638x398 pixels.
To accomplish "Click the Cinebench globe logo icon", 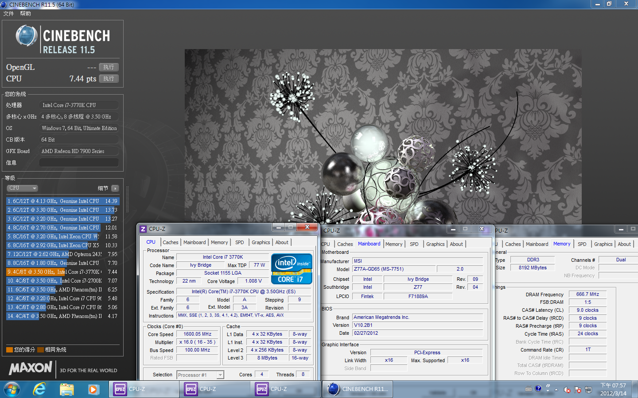I will [x=26, y=36].
